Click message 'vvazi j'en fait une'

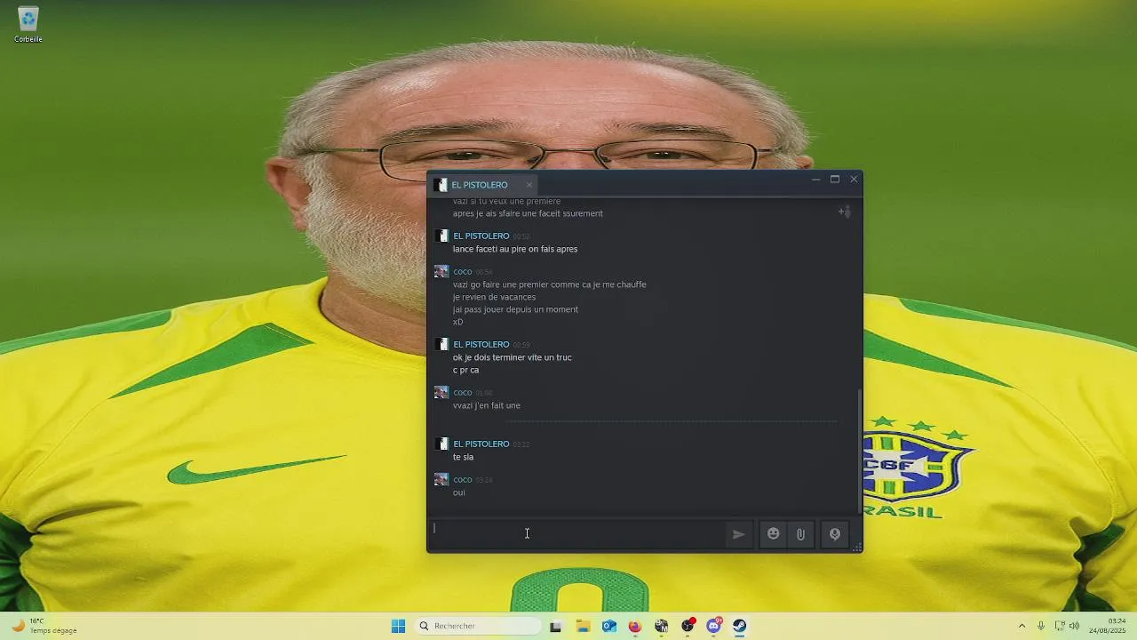(487, 405)
